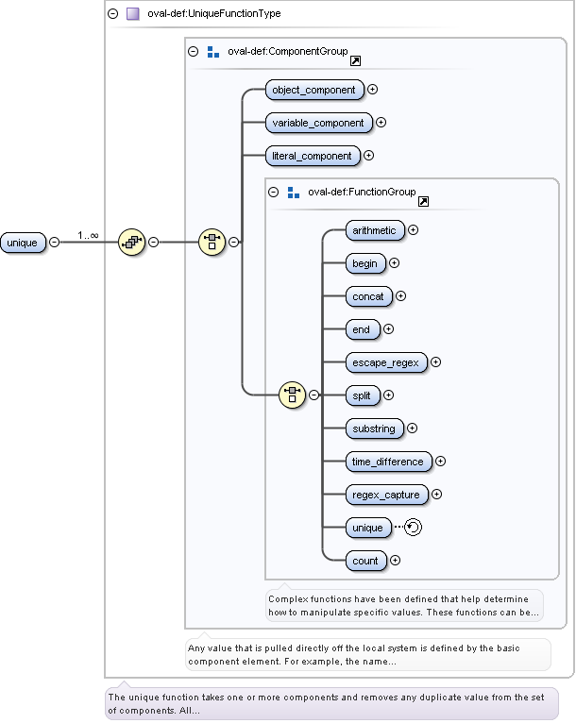Viewport: 576px width, 723px height.
Task: Click the choice compositor icon in FunctionGroup
Action: (x=292, y=395)
